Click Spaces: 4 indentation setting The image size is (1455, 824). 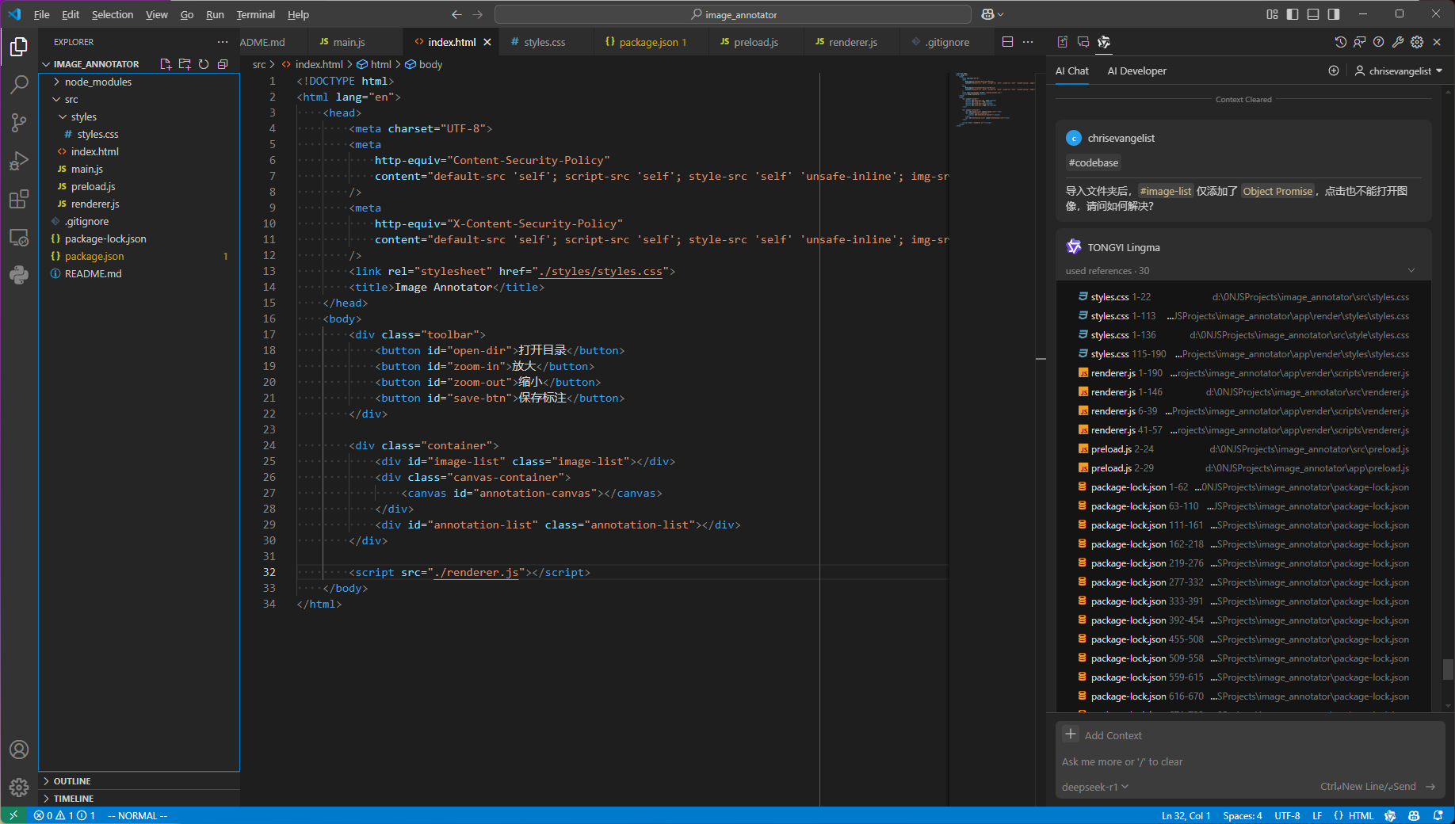click(x=1242, y=815)
